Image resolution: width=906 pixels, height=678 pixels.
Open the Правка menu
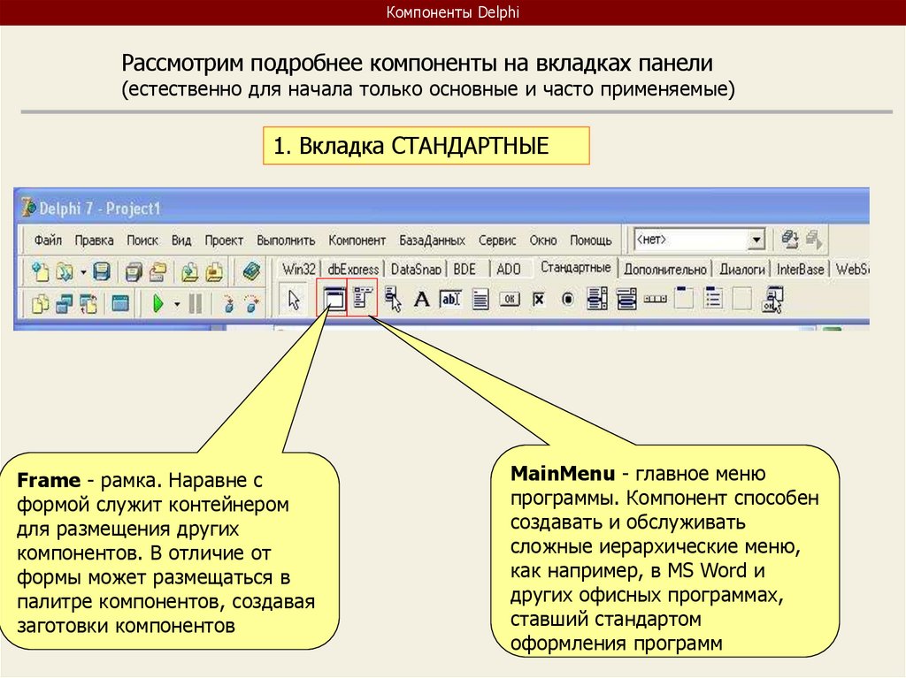coord(94,240)
